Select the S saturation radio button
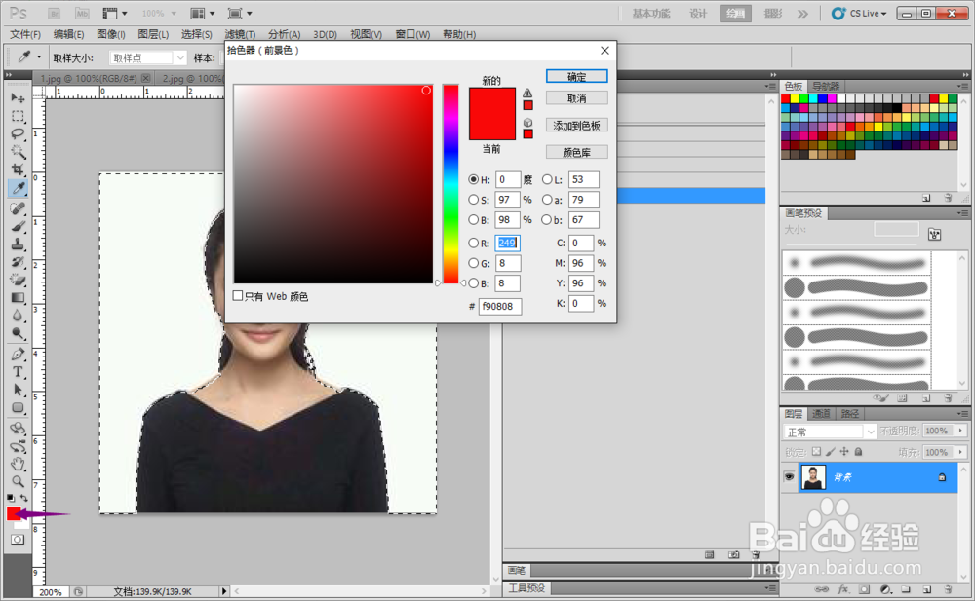Viewport: 975px width, 601px height. (x=473, y=200)
